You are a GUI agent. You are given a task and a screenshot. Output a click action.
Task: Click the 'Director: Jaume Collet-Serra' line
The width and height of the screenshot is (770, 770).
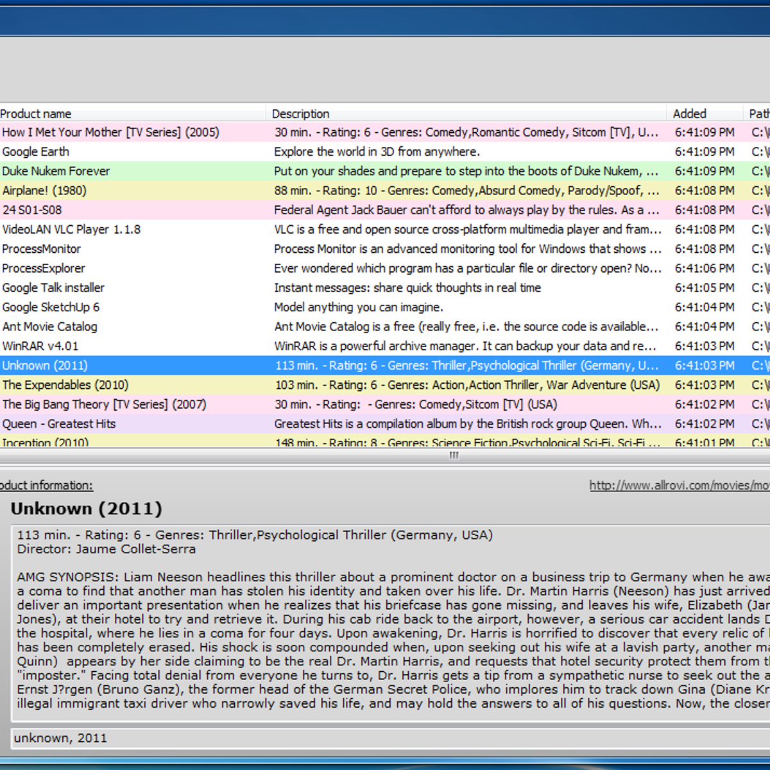(107, 549)
